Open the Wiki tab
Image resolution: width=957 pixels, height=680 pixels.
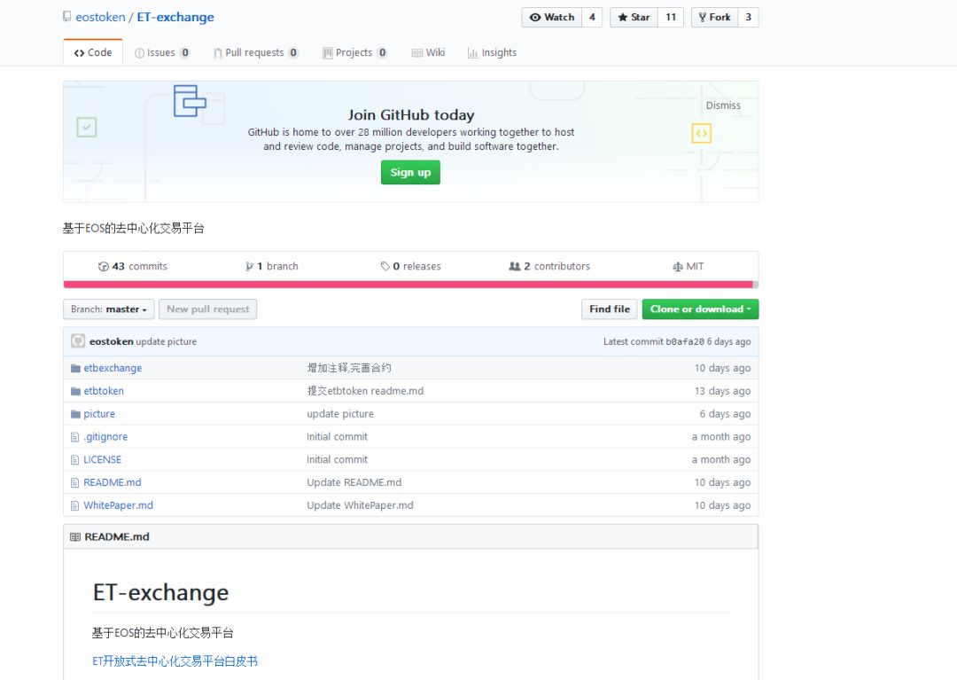point(429,52)
